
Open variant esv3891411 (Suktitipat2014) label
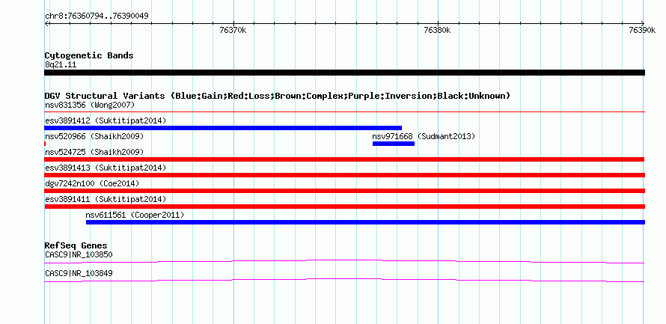click(106, 199)
